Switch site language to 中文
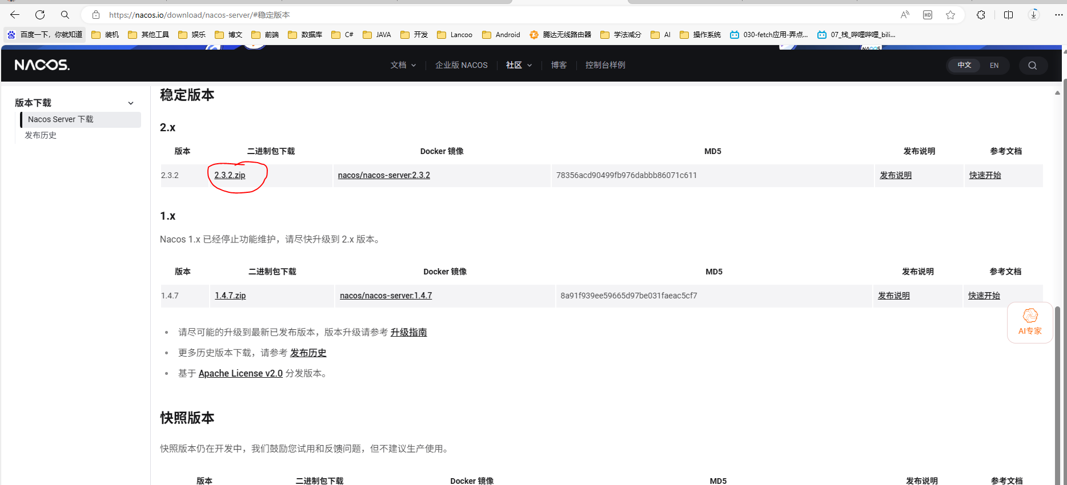The width and height of the screenshot is (1067, 485). click(x=964, y=65)
